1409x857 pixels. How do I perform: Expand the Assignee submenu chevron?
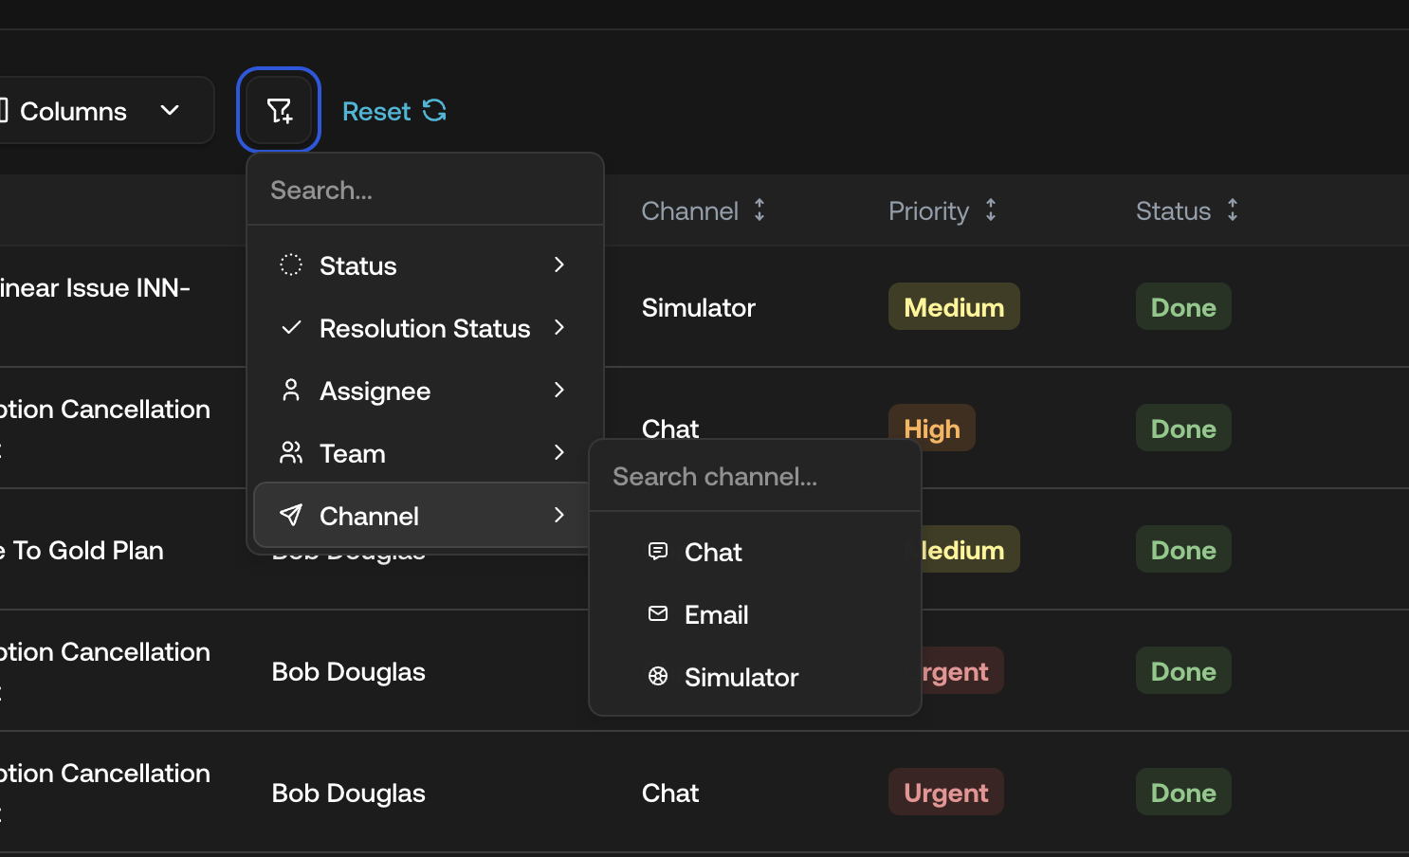(559, 391)
